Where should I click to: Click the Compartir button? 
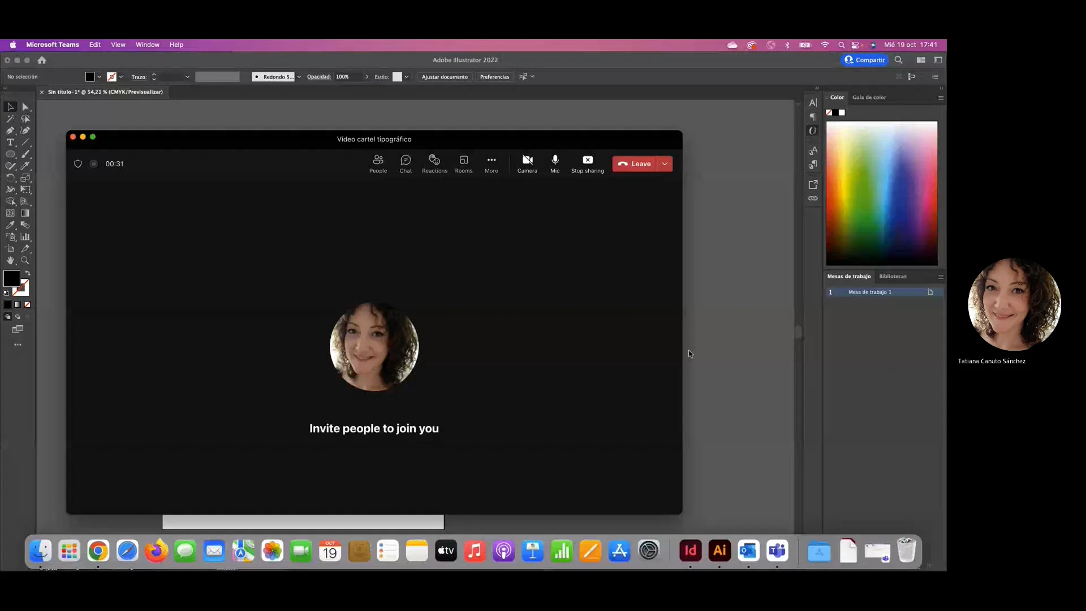click(864, 60)
